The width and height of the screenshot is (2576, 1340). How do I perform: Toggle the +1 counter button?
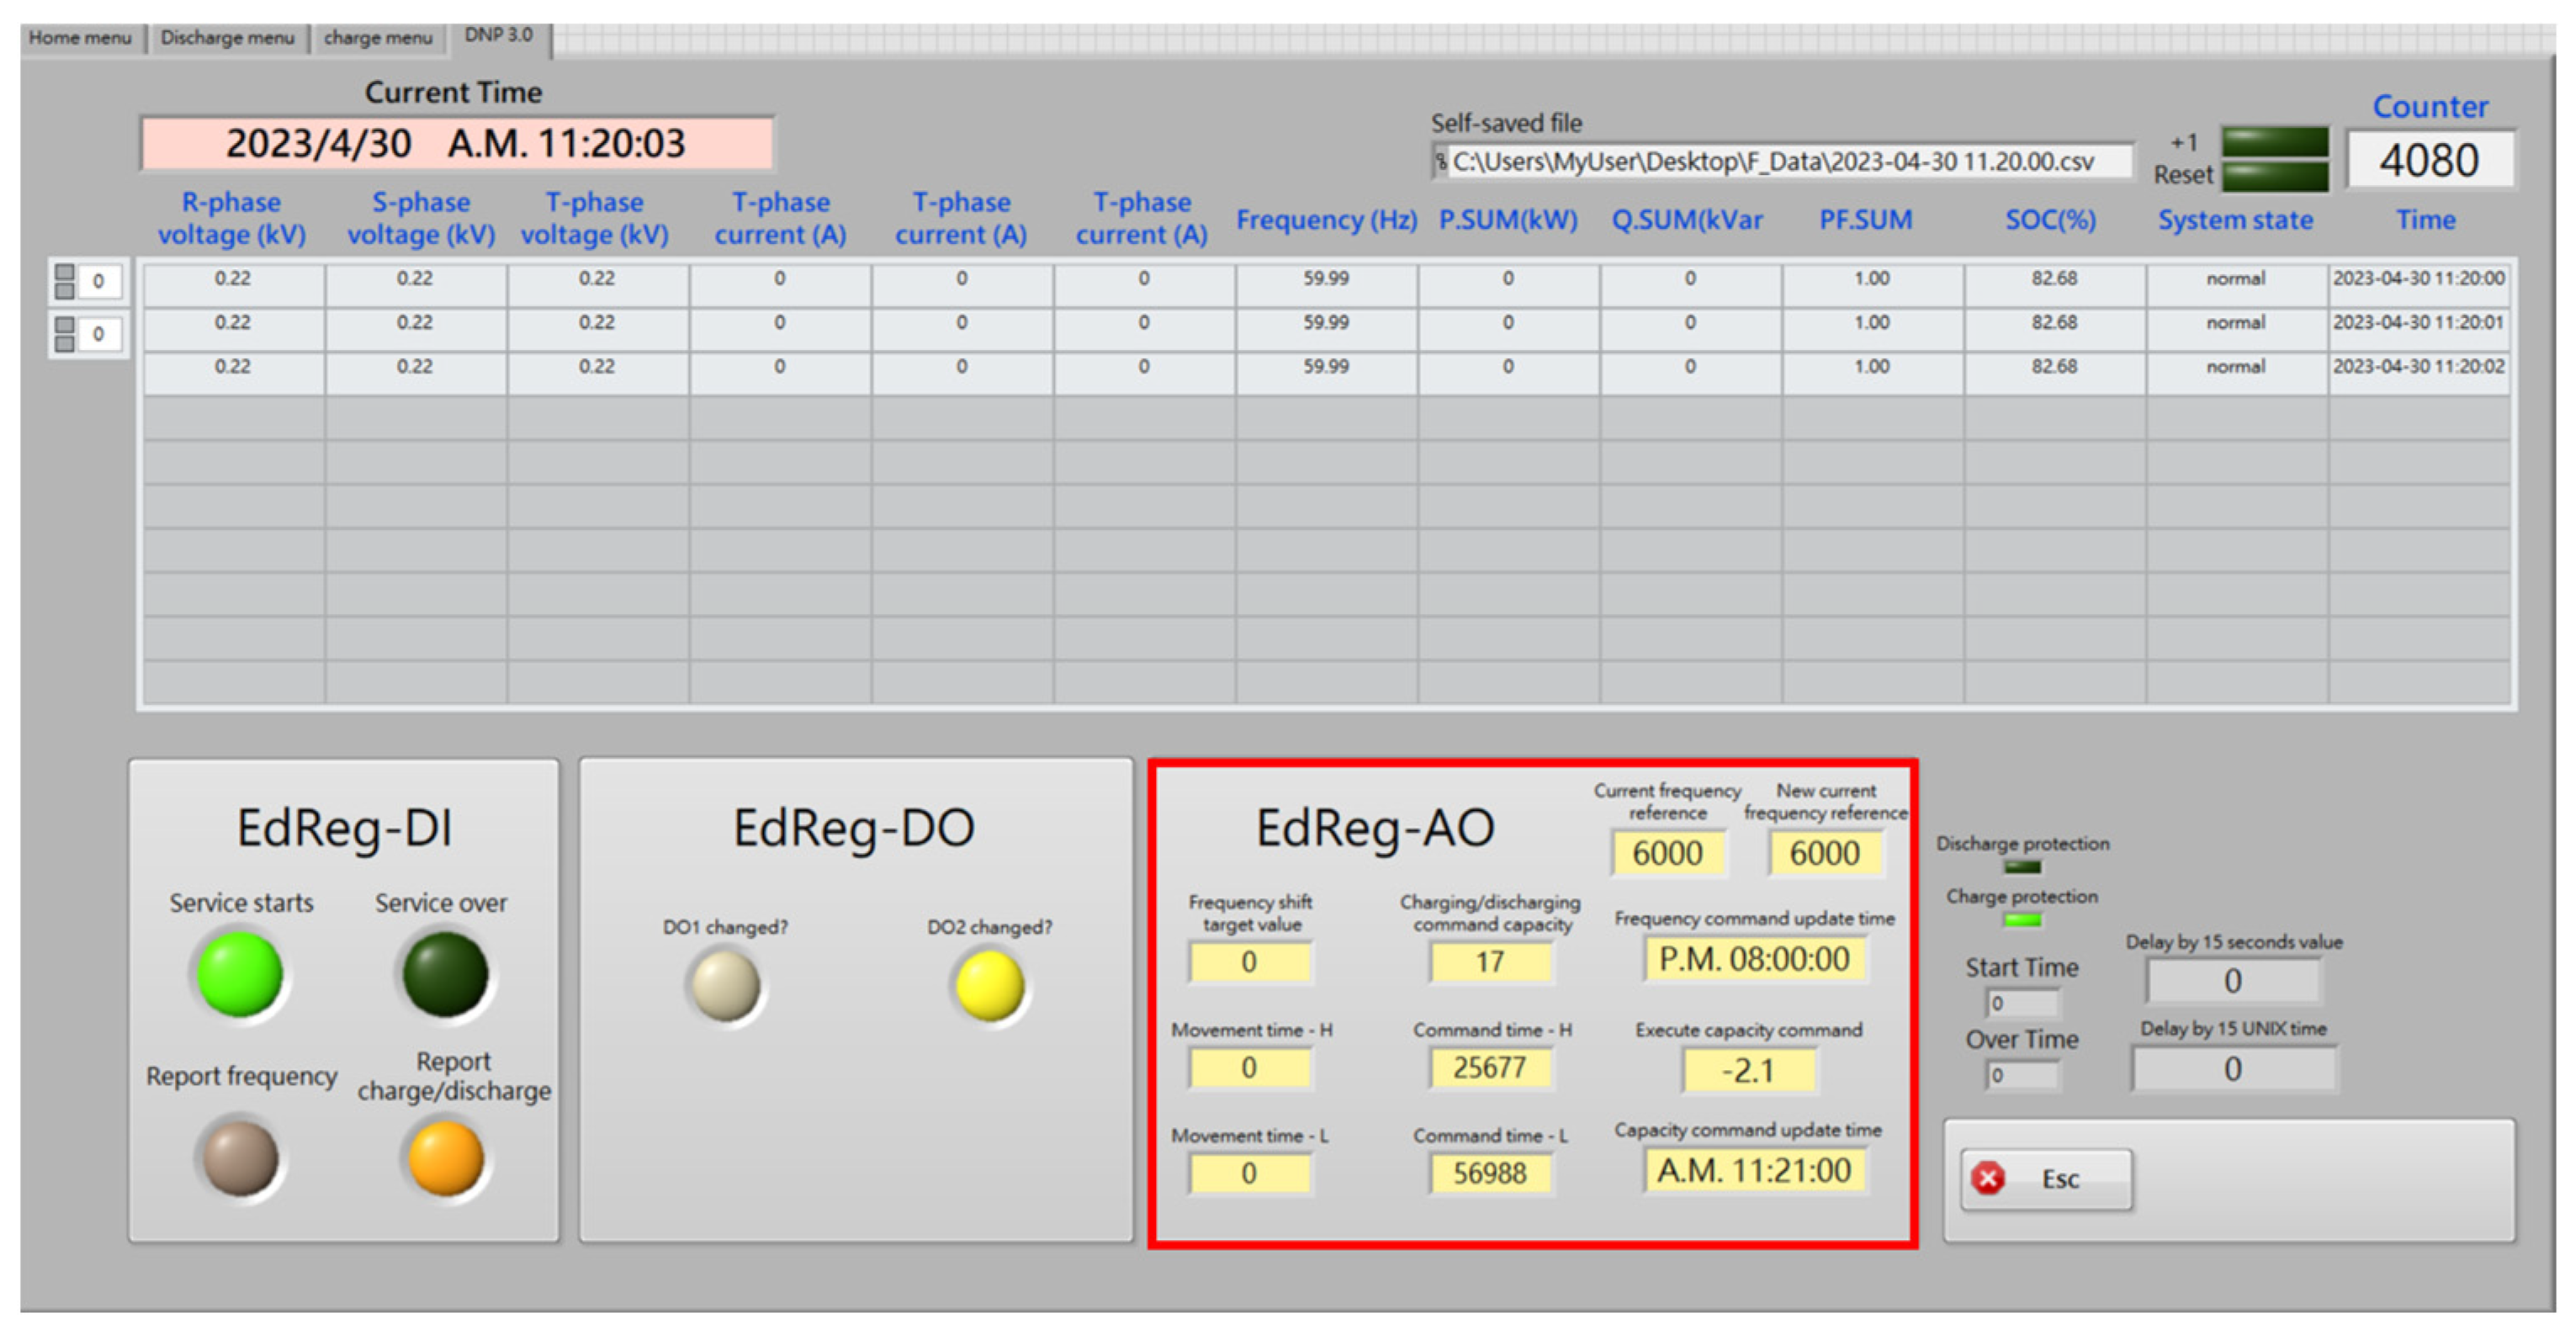click(x=2274, y=141)
